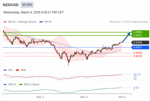Click the MACD legend label
The image size is (150, 101).
point(12,85)
